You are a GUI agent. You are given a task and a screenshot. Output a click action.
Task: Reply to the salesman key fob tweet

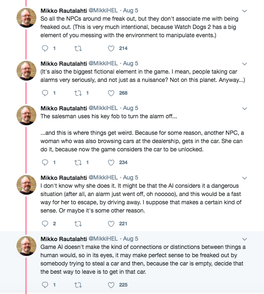45,163
